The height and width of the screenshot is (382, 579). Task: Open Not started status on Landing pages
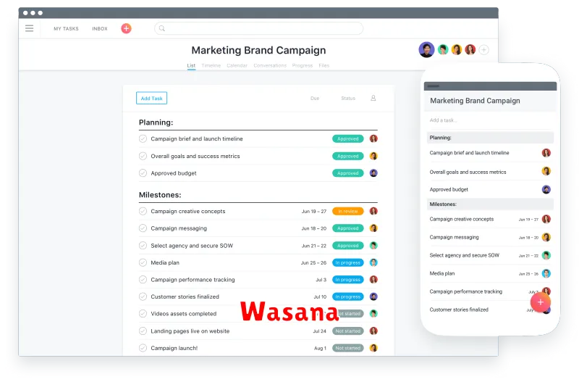pos(348,331)
